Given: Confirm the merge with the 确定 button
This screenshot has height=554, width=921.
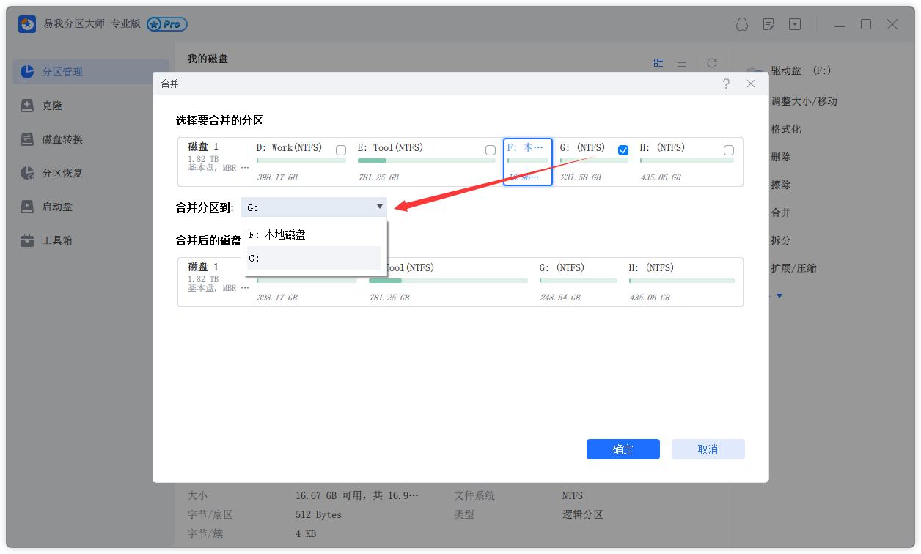Looking at the screenshot, I should click(x=623, y=449).
